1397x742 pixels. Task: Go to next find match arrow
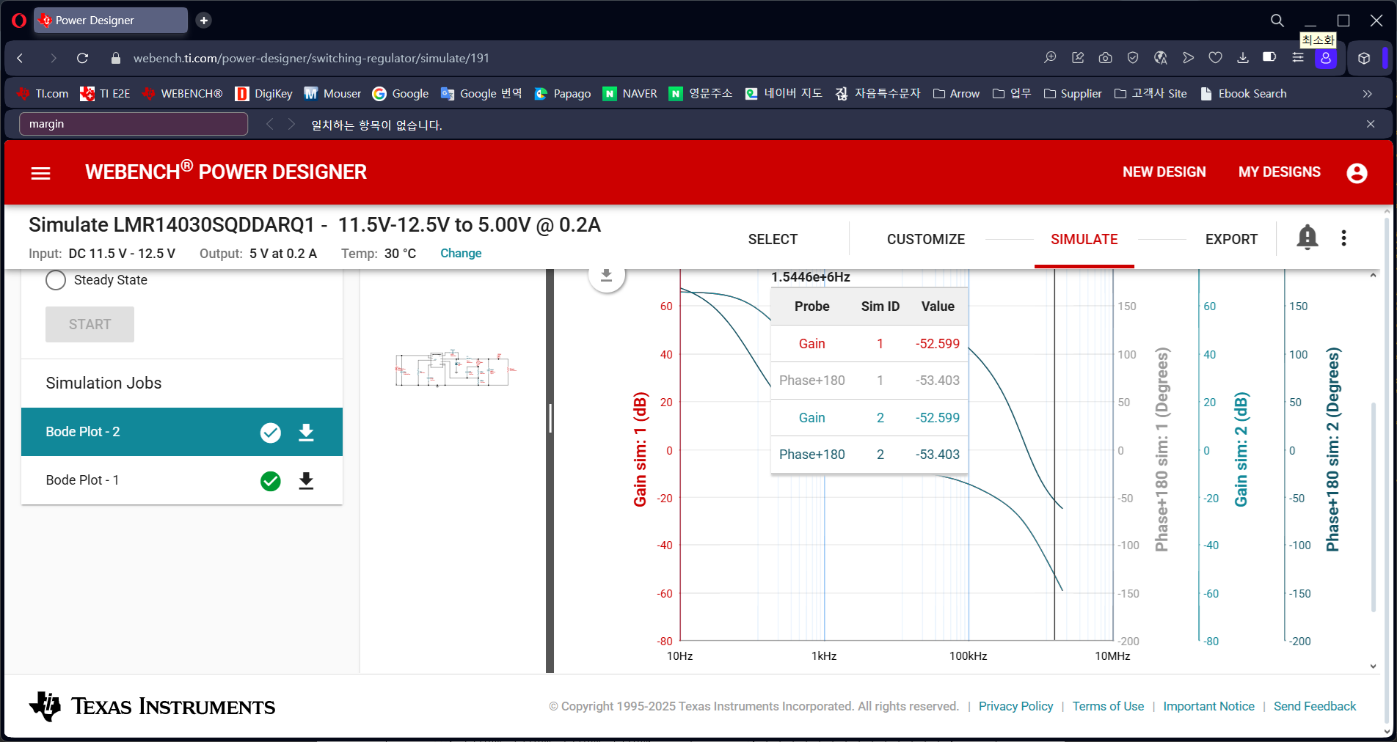pos(291,124)
